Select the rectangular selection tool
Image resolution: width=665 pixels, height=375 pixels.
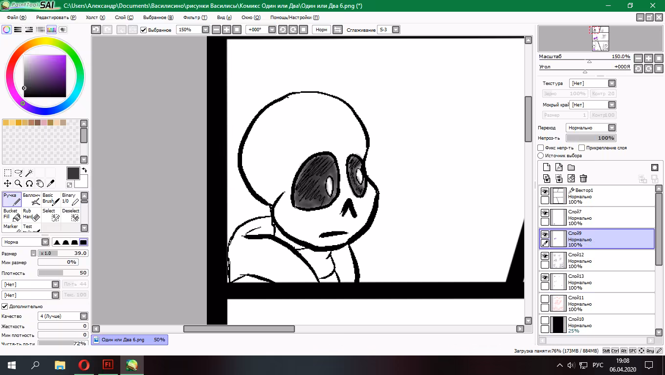pyautogui.click(x=8, y=173)
